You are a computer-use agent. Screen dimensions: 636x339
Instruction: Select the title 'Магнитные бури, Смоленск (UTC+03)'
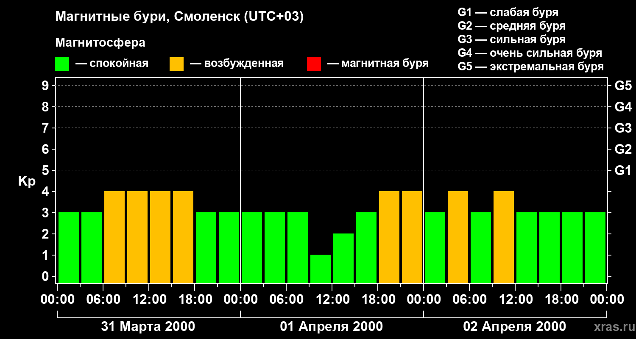(180, 17)
